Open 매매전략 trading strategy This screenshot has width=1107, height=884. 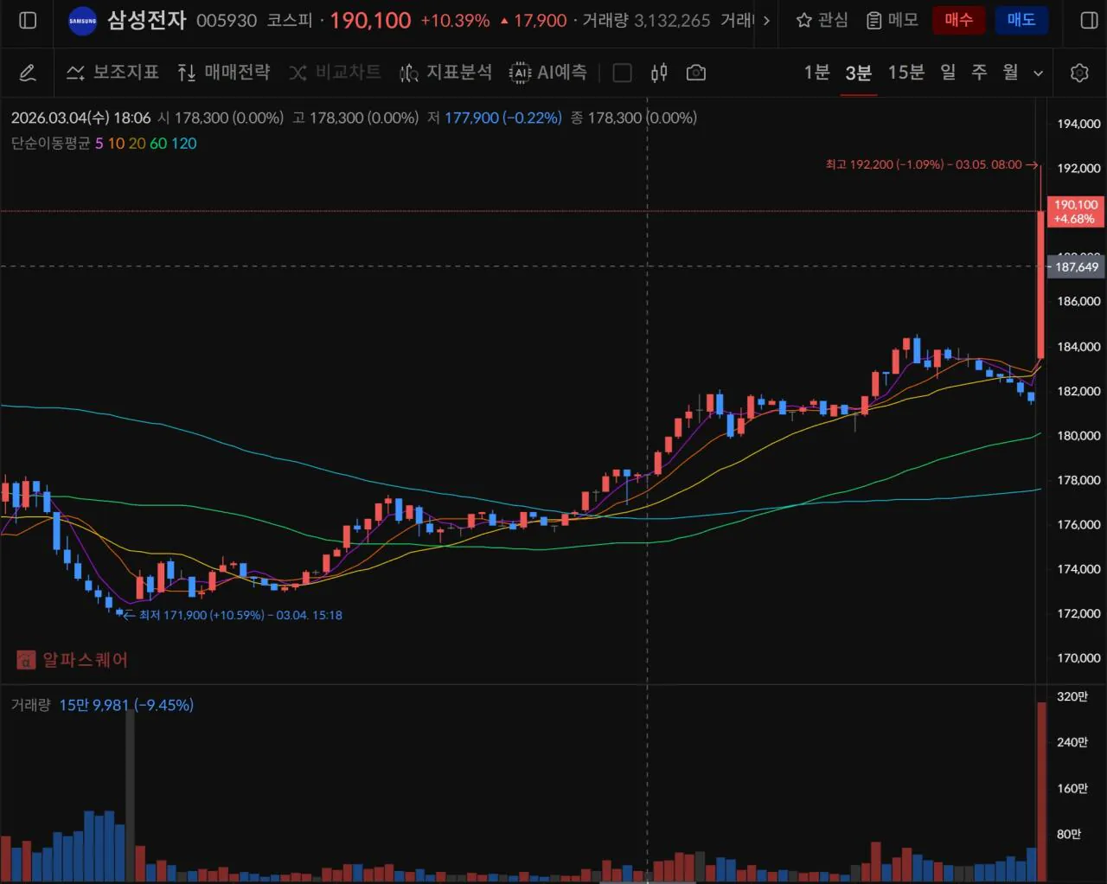(223, 73)
